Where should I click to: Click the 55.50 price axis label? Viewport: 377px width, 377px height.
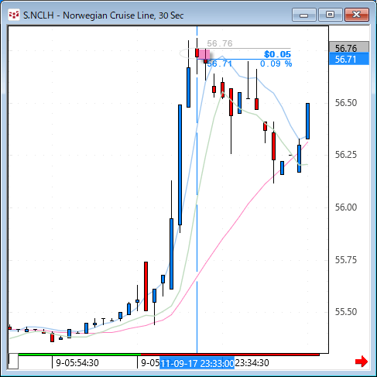point(346,312)
